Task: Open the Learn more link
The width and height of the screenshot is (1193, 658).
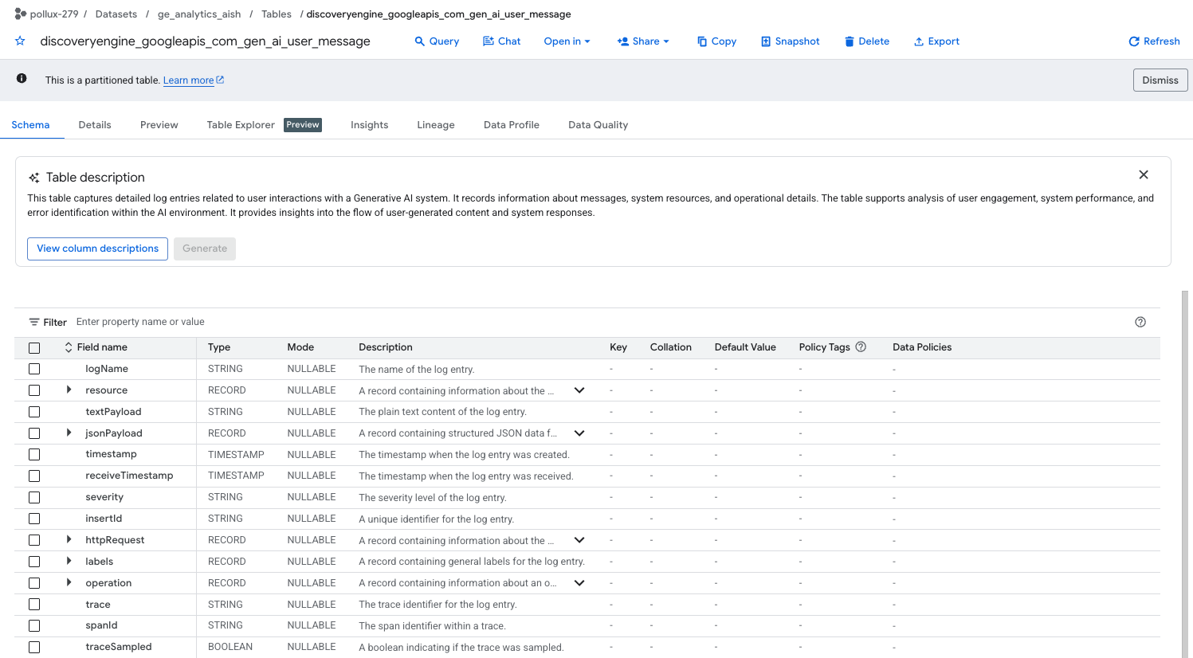Action: [194, 80]
